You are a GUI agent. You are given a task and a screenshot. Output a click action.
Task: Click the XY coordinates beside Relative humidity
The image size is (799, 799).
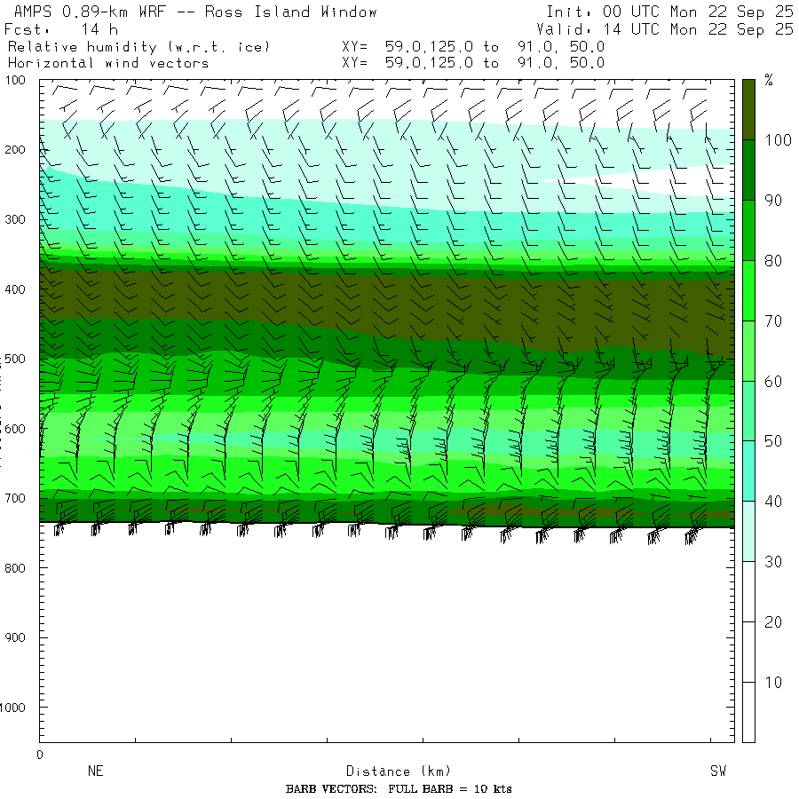coord(473,47)
